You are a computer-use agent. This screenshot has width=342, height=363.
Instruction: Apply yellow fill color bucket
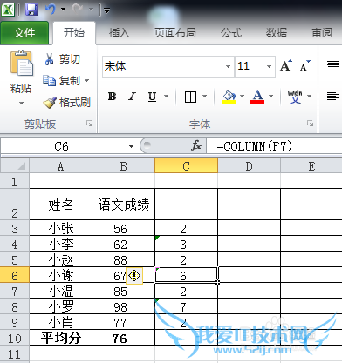click(229, 97)
